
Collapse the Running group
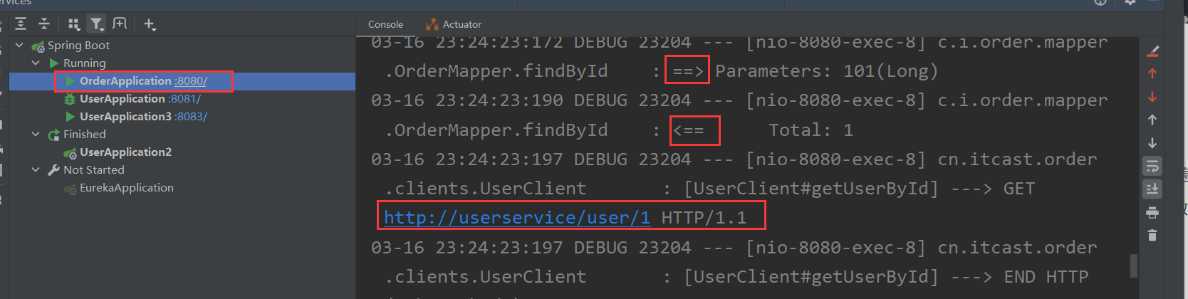click(36, 63)
